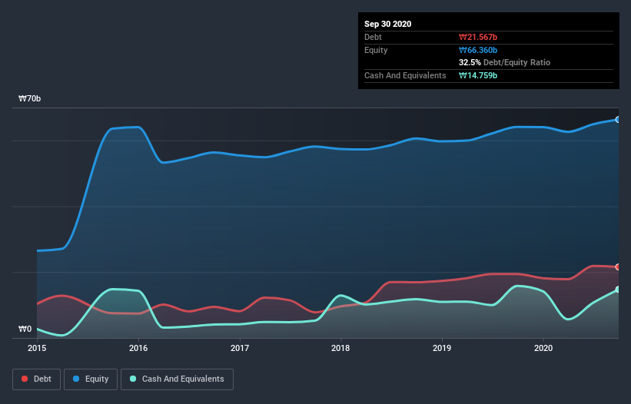
Task: Click the 2017 x-axis label
Action: (x=240, y=348)
